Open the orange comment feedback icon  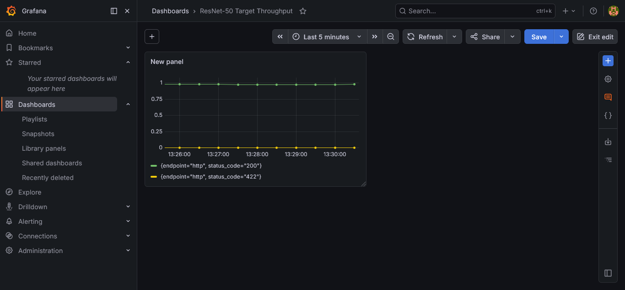pyautogui.click(x=608, y=97)
